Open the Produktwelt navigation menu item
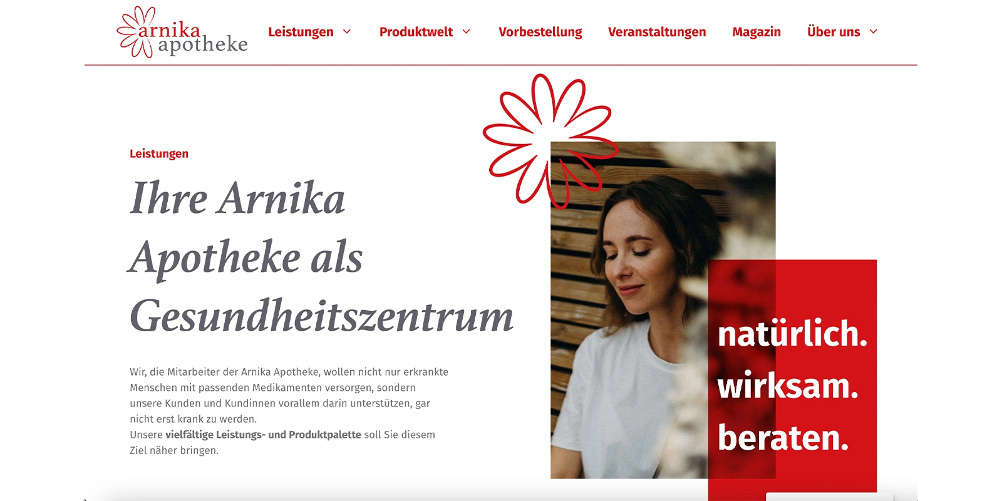Image resolution: width=1002 pixels, height=501 pixels. pyautogui.click(x=416, y=32)
